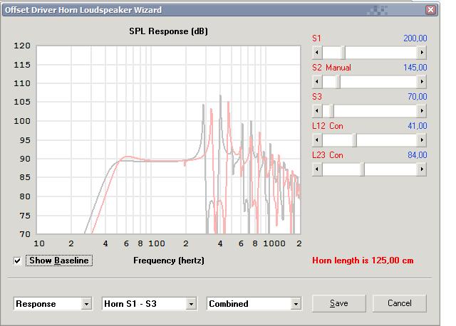
Task: Click the S3 slider thumb
Action: pyautogui.click(x=332, y=111)
